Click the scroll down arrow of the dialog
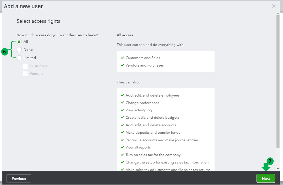This screenshot has height=185, width=283. (278, 169)
